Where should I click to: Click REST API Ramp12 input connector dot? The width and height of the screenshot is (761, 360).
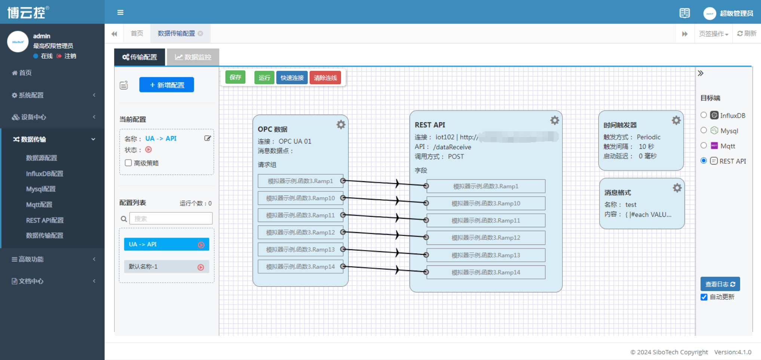(x=426, y=237)
